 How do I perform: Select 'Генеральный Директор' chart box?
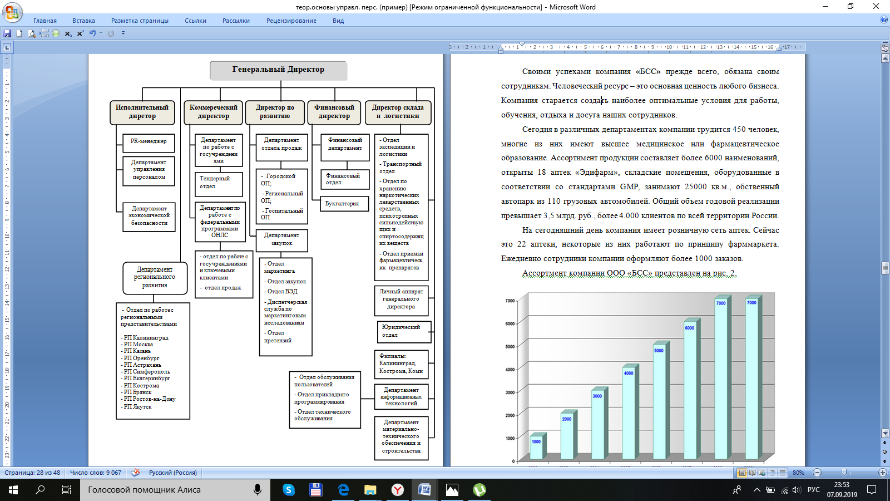[x=278, y=70]
